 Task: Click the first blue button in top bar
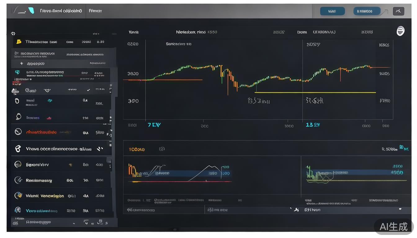[332, 11]
